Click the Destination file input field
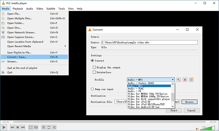 [147, 102]
